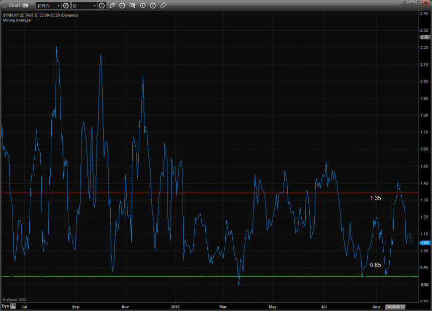Click the 09/26/2012 date marker
Image resolution: width=432 pixels, height=311 pixels.
click(x=395, y=305)
